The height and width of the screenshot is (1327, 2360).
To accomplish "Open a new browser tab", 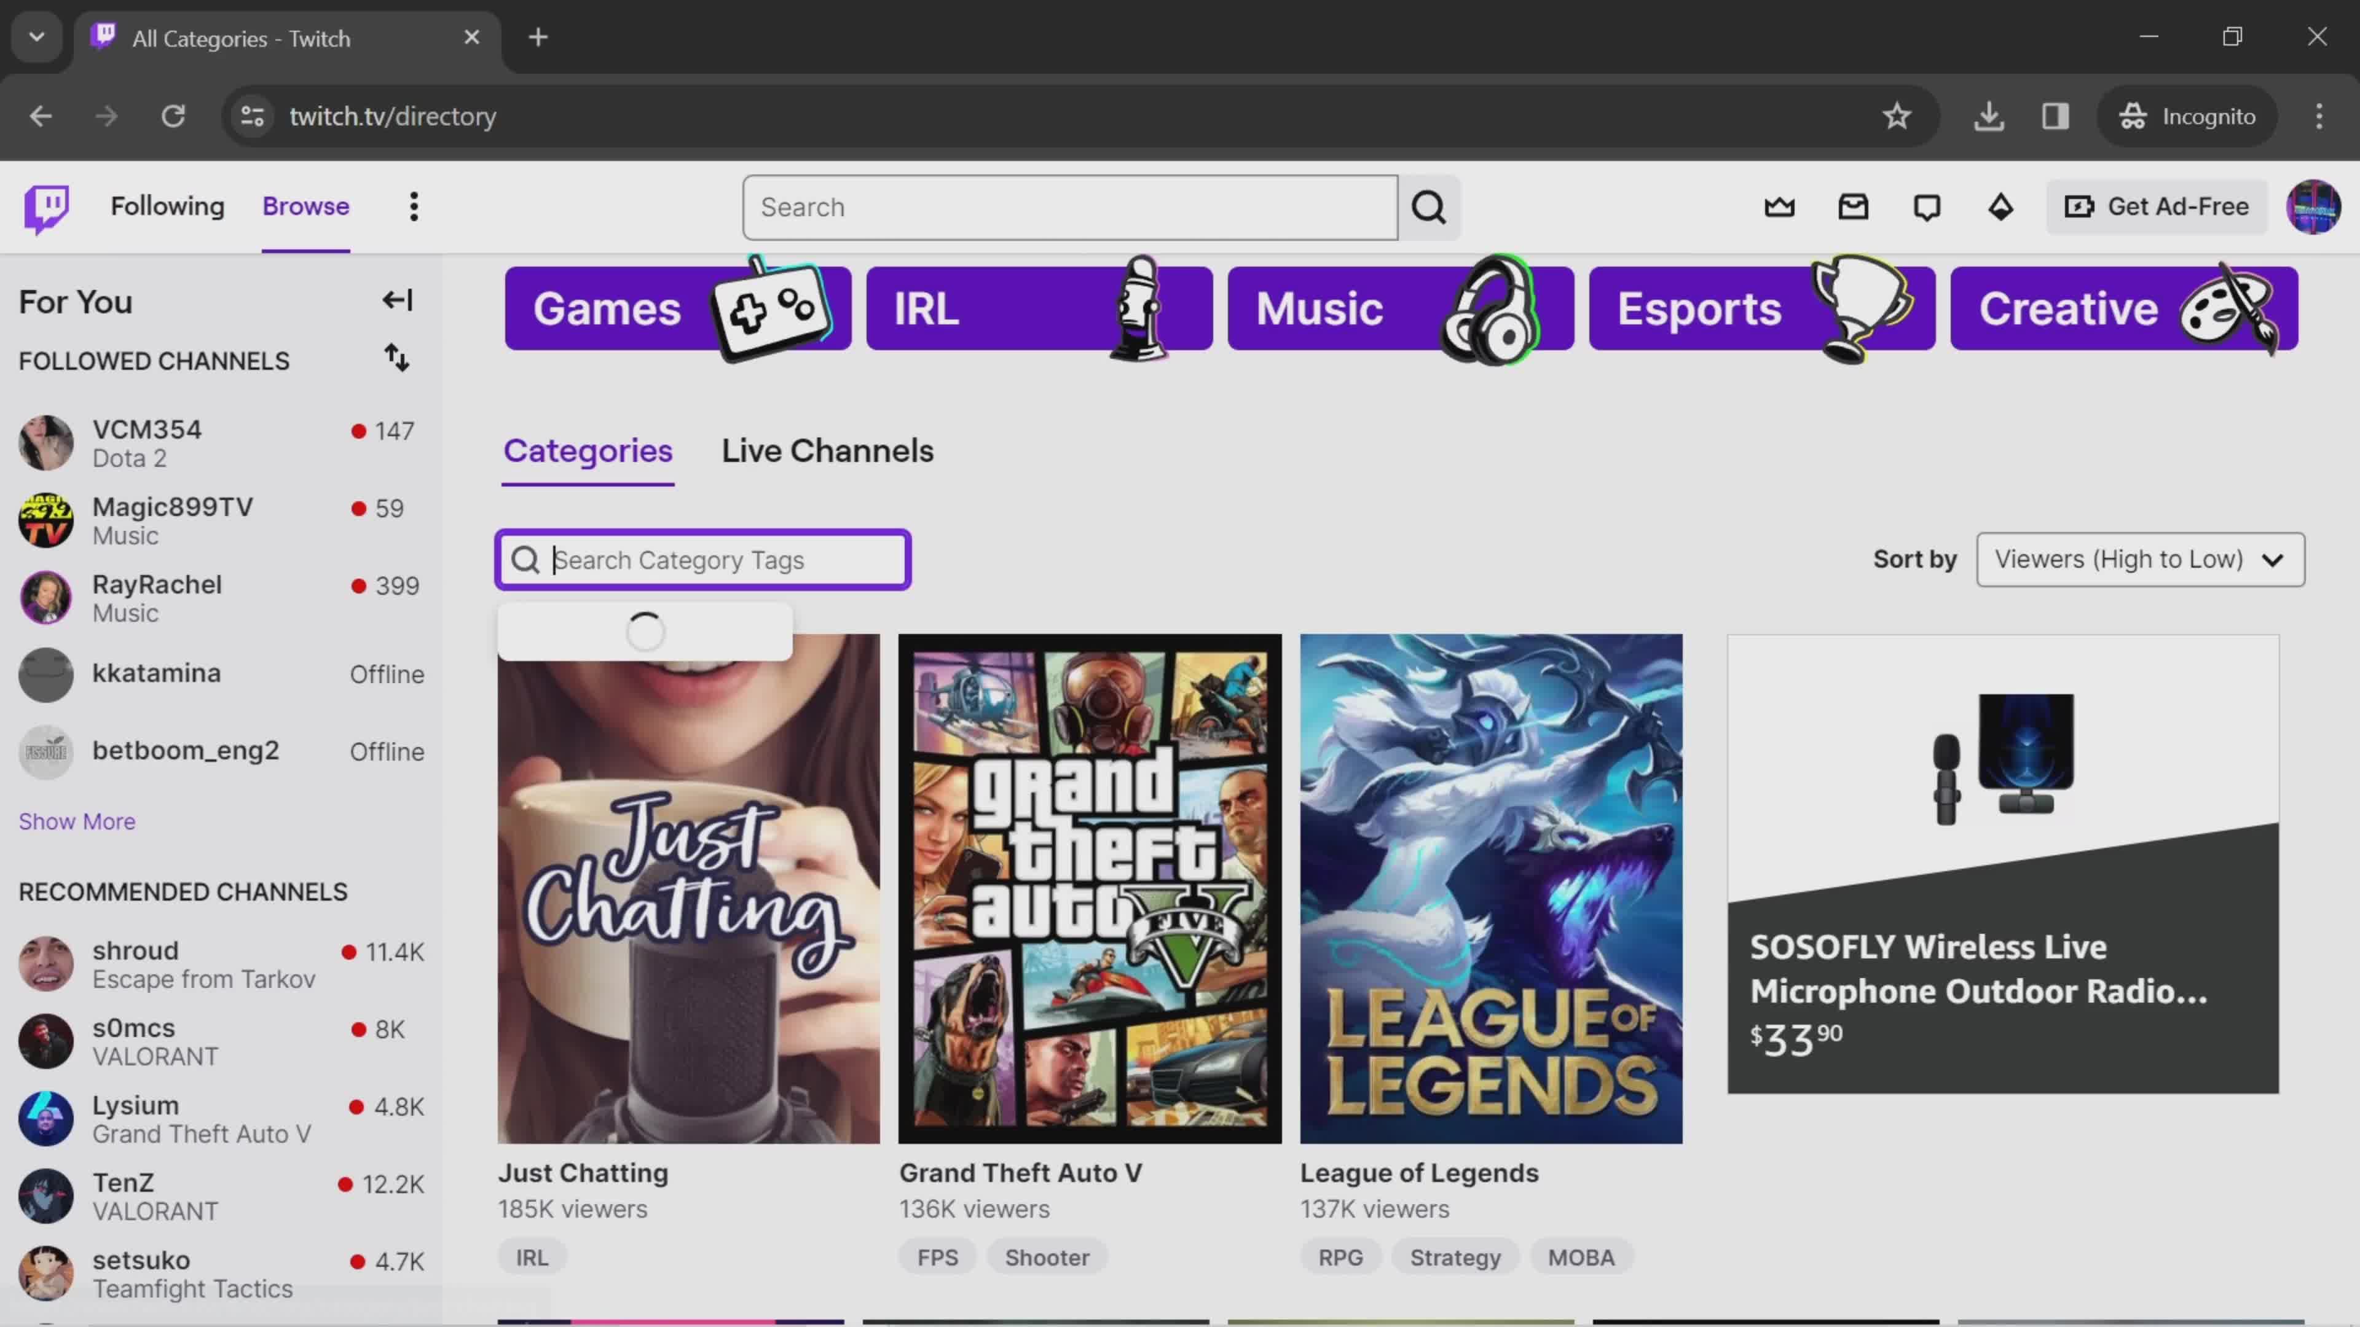I will pos(539,37).
